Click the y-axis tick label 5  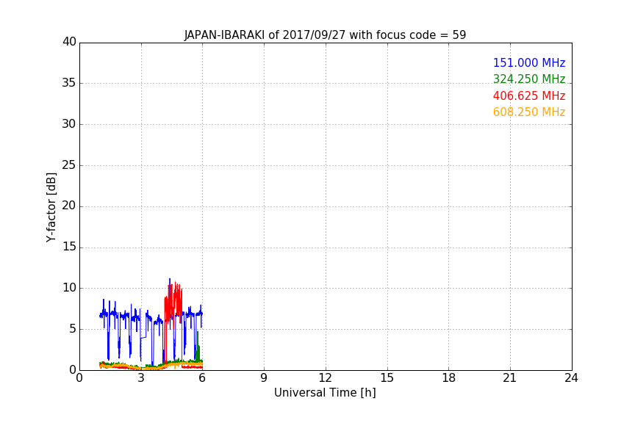coord(73,329)
